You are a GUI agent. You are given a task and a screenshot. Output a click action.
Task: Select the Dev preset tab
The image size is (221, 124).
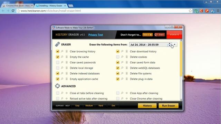point(113,106)
